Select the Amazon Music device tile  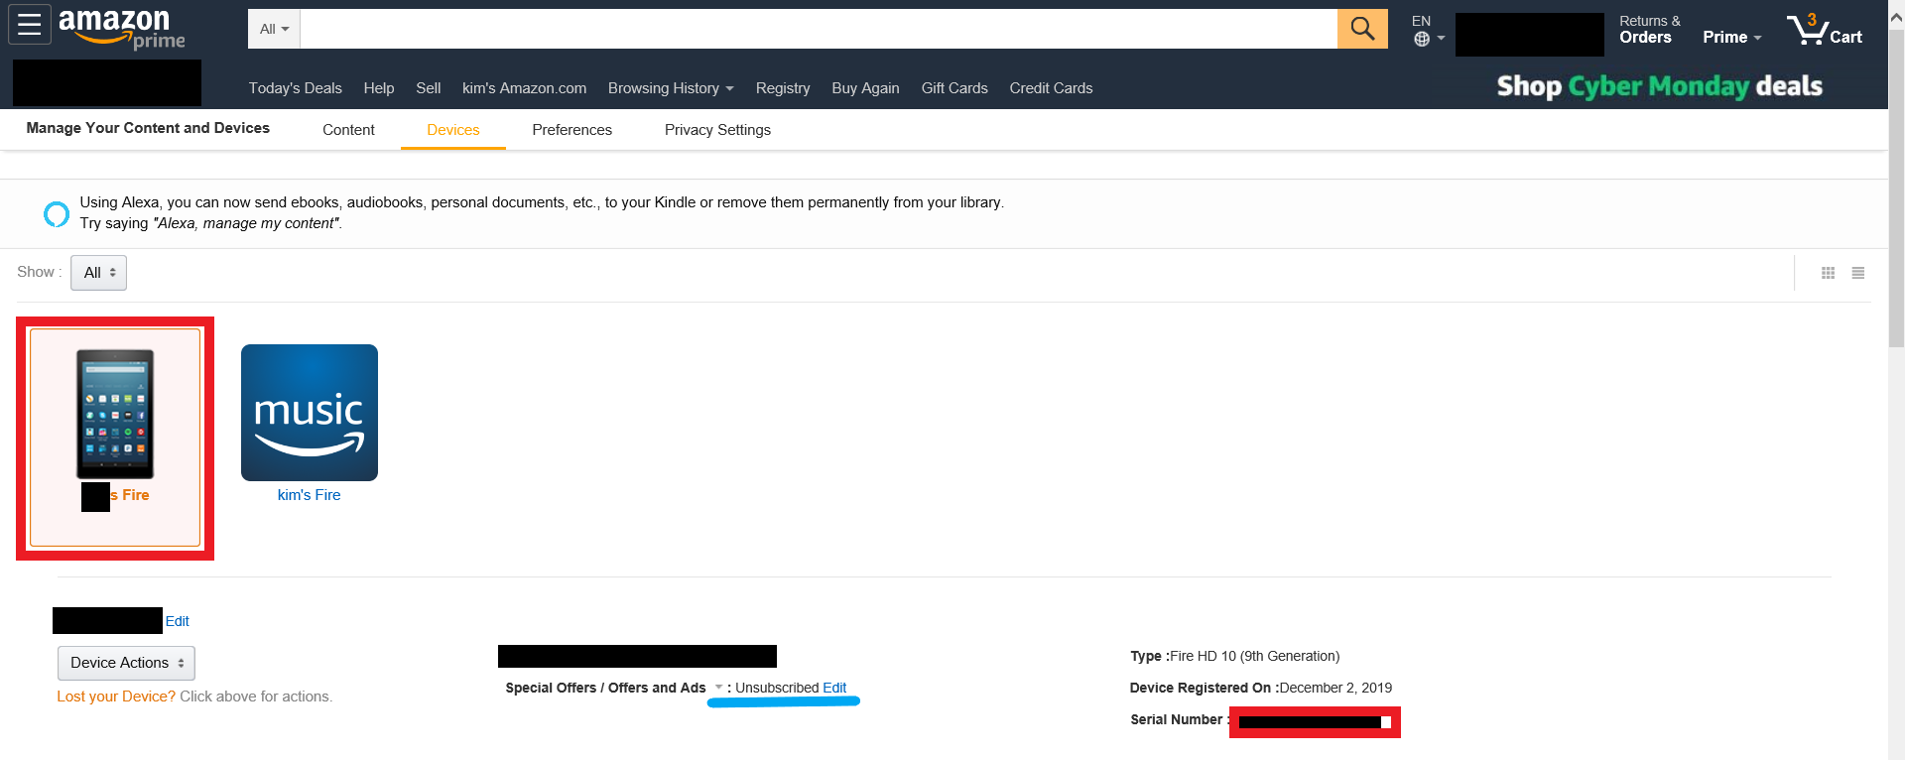click(x=310, y=413)
